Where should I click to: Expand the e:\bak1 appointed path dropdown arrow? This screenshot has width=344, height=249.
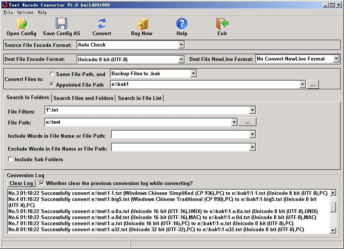tap(303, 84)
